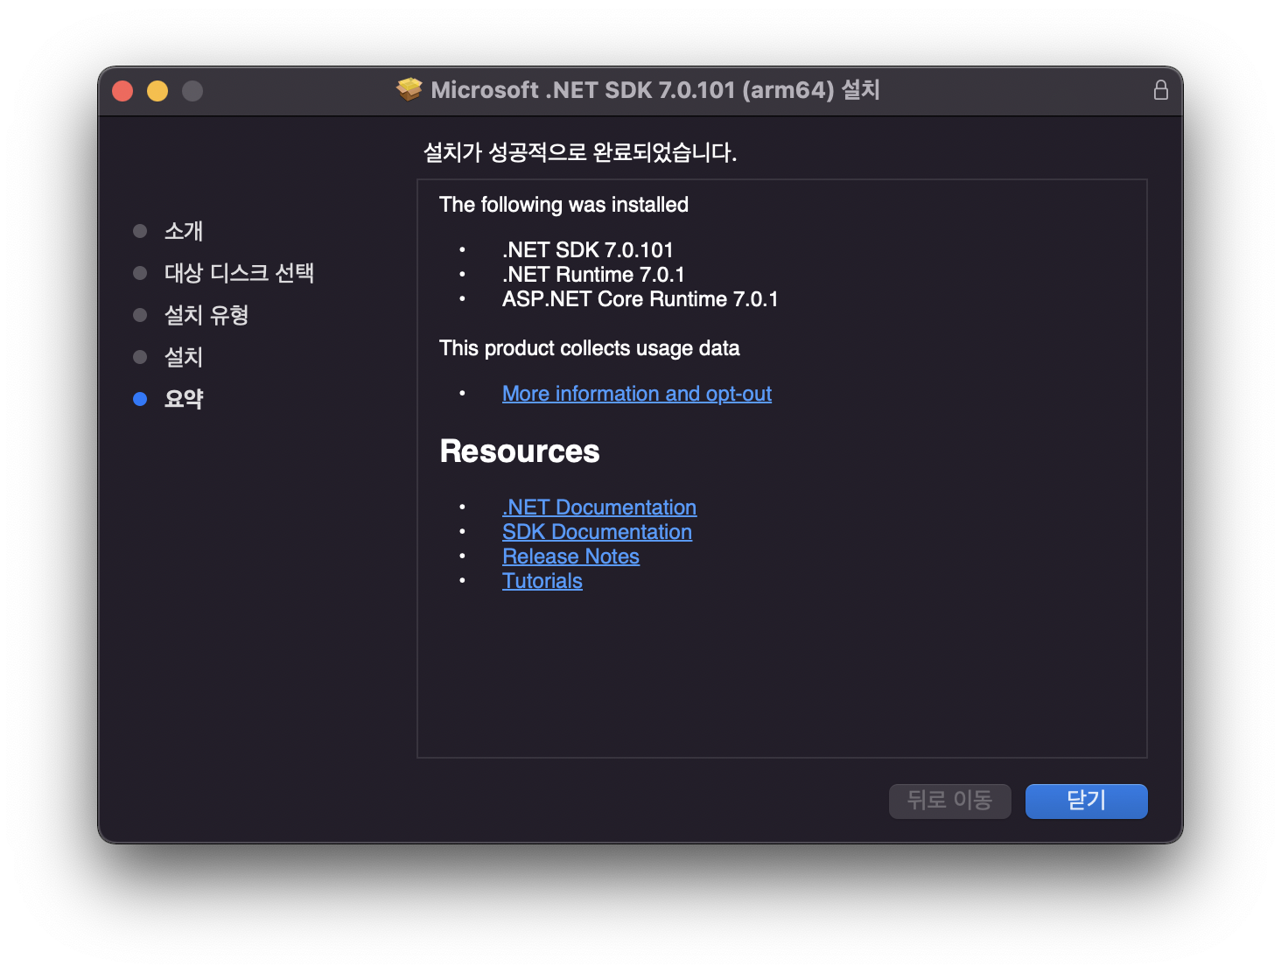This screenshot has width=1281, height=973.
Task: Click the Resources heading
Action: [x=520, y=451]
